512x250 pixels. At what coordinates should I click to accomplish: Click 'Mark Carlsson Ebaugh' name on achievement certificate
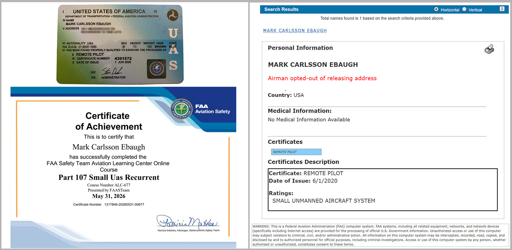coord(109,147)
